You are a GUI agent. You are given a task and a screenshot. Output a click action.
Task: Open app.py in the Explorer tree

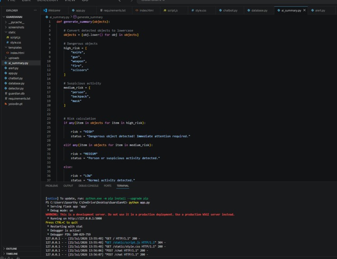tap(13, 73)
